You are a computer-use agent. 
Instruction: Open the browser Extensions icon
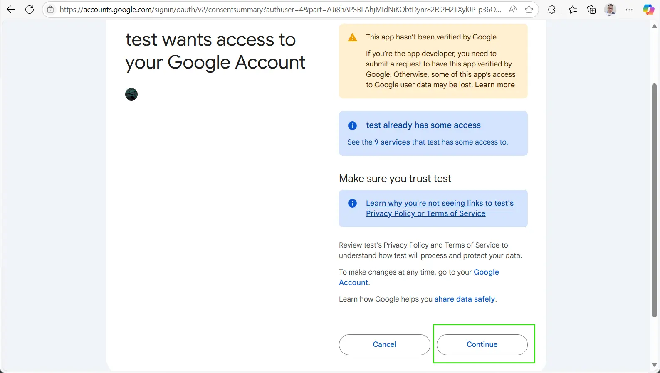pyautogui.click(x=551, y=10)
